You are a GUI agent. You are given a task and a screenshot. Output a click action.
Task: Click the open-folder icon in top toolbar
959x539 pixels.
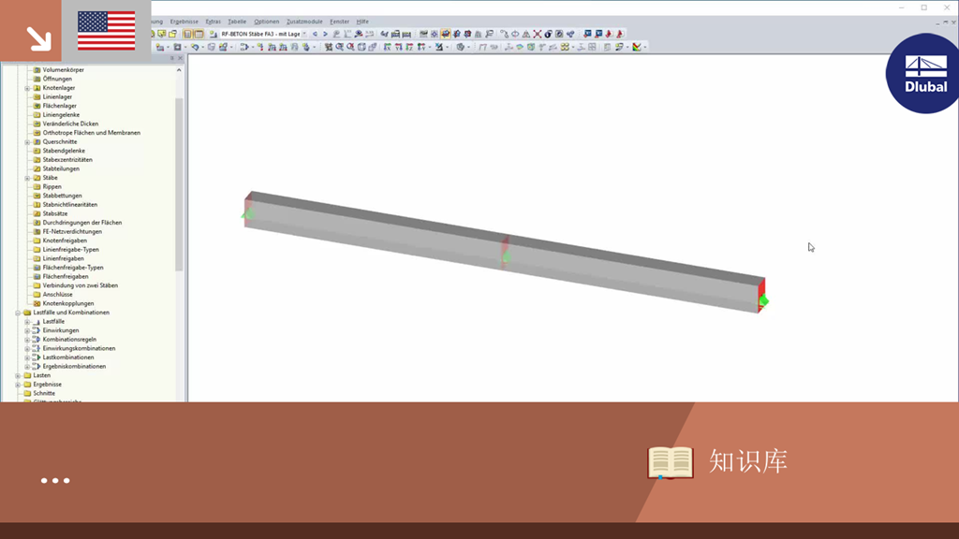coord(172,35)
